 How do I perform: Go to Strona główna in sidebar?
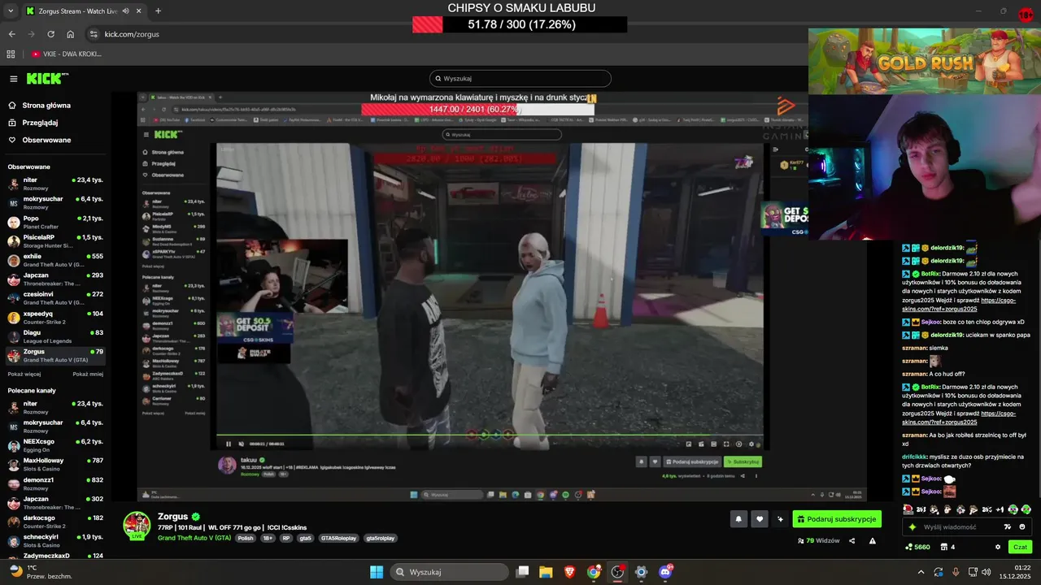tap(40, 106)
